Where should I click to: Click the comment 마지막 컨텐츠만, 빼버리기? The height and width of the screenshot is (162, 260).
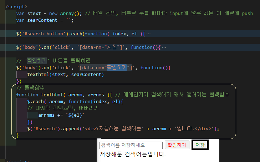[x=63, y=108]
